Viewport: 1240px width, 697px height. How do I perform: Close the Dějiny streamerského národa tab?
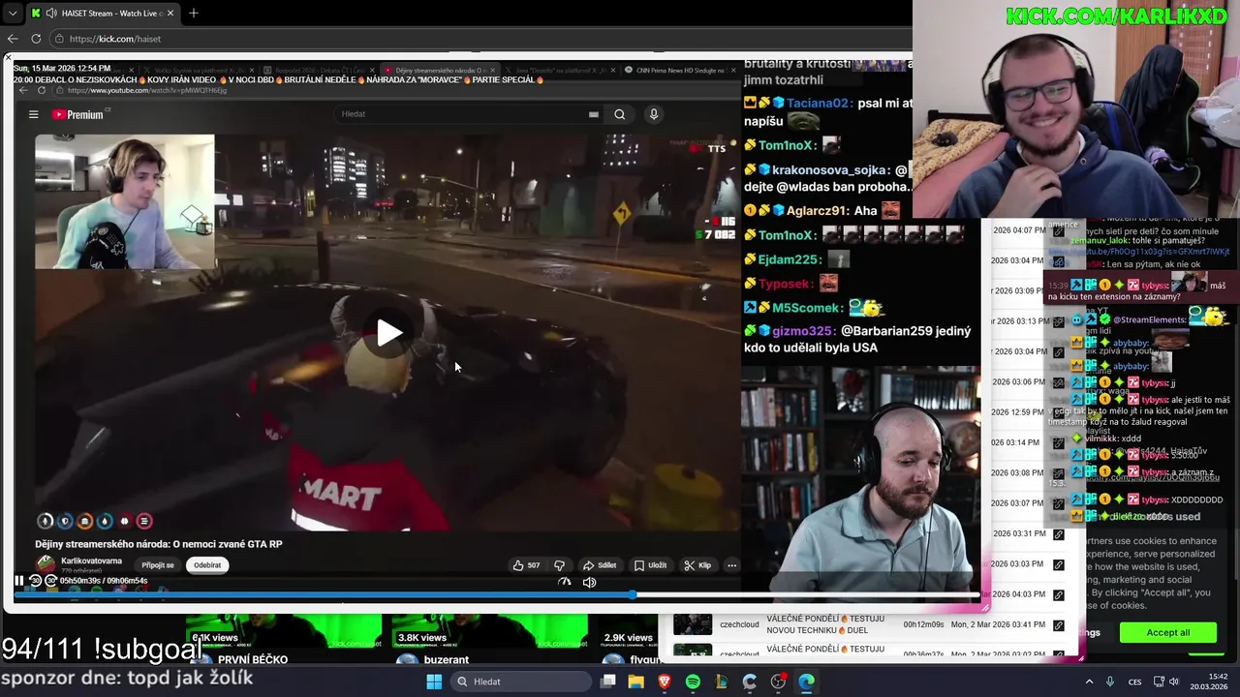tap(492, 71)
